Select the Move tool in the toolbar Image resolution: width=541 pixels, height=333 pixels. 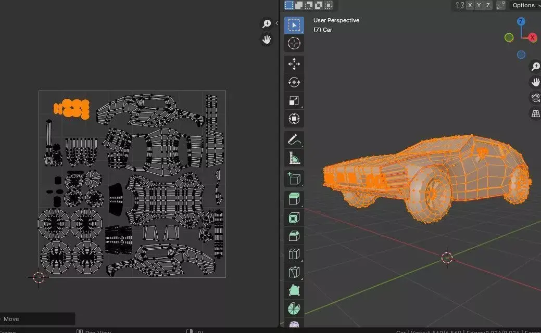(x=294, y=64)
